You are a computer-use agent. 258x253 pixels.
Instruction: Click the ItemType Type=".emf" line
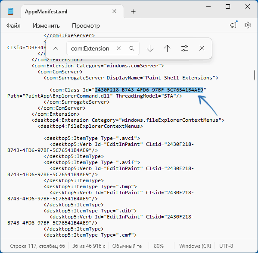(90, 235)
